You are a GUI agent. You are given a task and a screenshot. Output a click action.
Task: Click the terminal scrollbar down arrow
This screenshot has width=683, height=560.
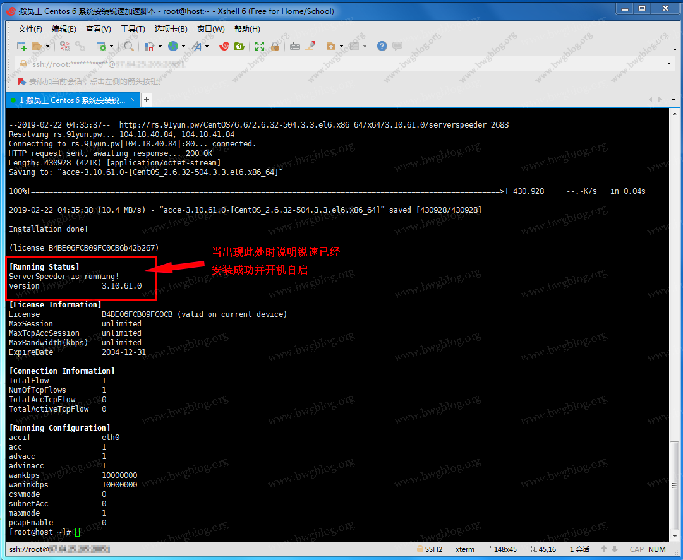click(674, 537)
